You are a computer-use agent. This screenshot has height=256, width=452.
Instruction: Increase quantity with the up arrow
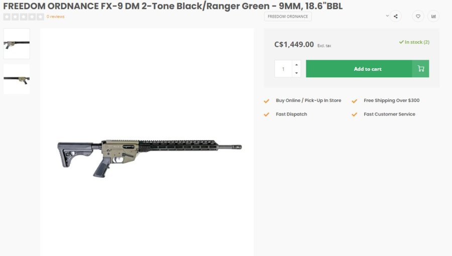point(296,65)
